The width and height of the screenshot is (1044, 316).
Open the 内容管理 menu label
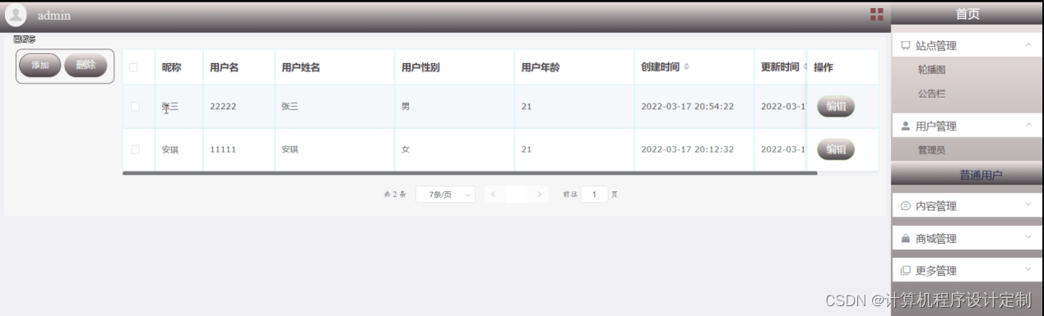(x=936, y=206)
